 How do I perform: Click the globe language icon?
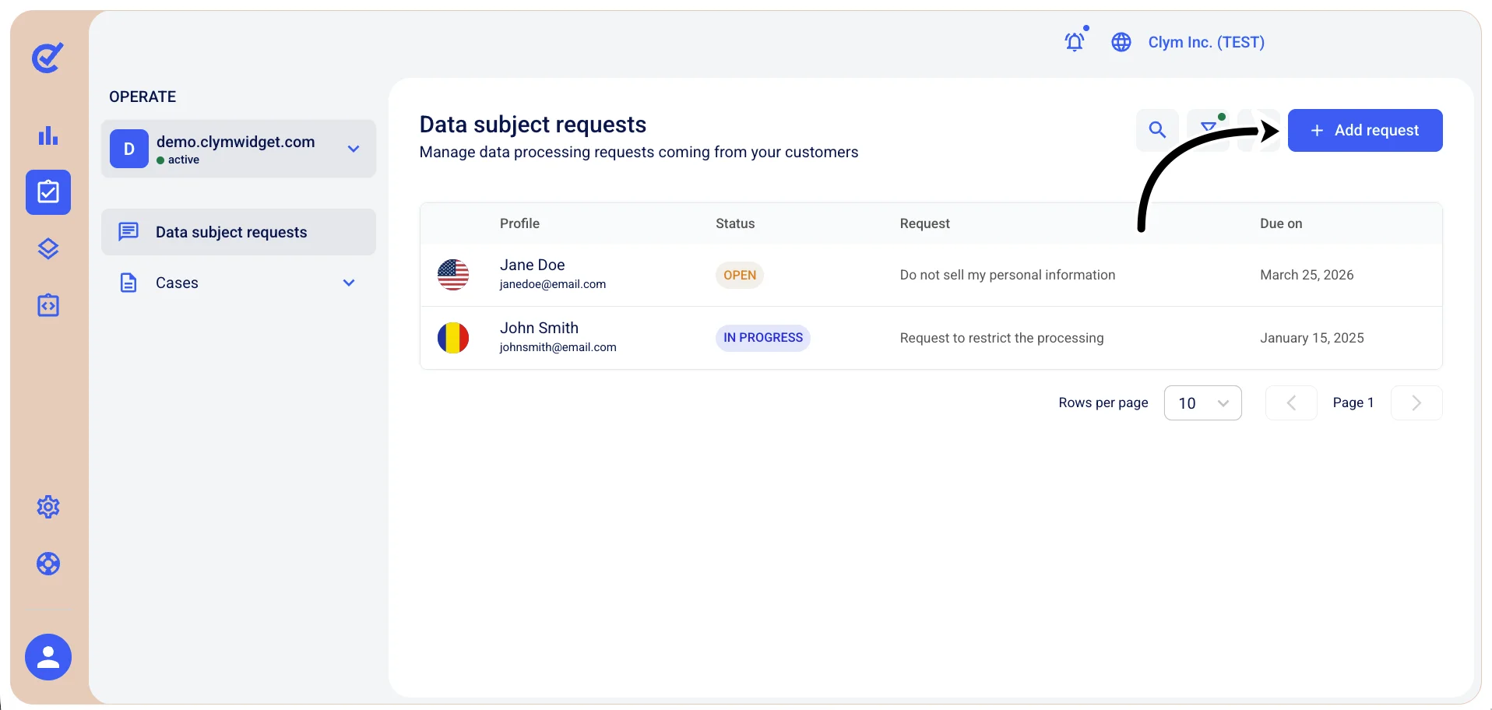[1121, 42]
